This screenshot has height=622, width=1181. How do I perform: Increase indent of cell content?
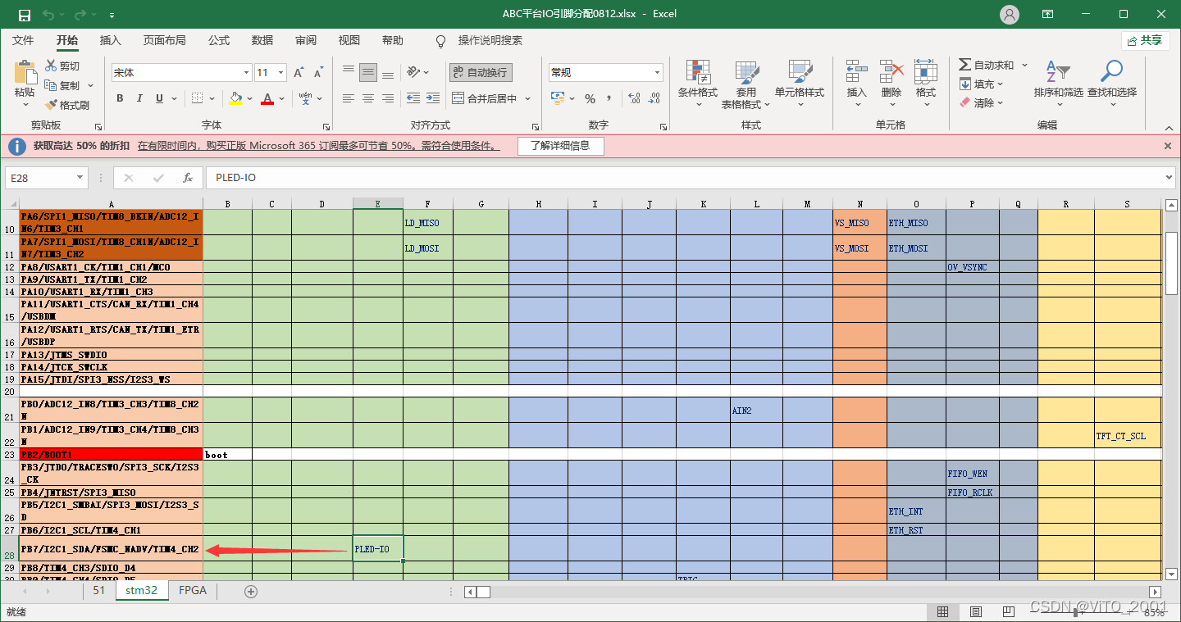432,98
